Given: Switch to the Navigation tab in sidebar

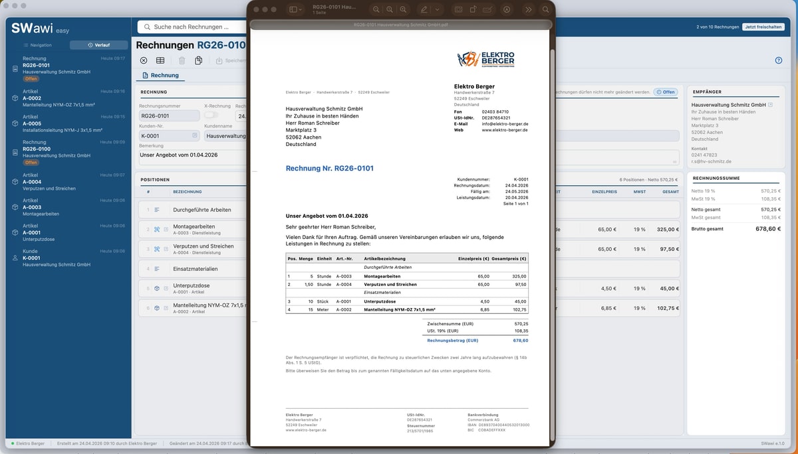Looking at the screenshot, I should click(37, 45).
